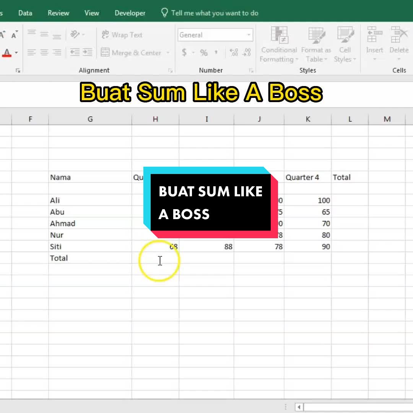Select the Ali cell
Screen dimensions: 413x413
(90, 200)
